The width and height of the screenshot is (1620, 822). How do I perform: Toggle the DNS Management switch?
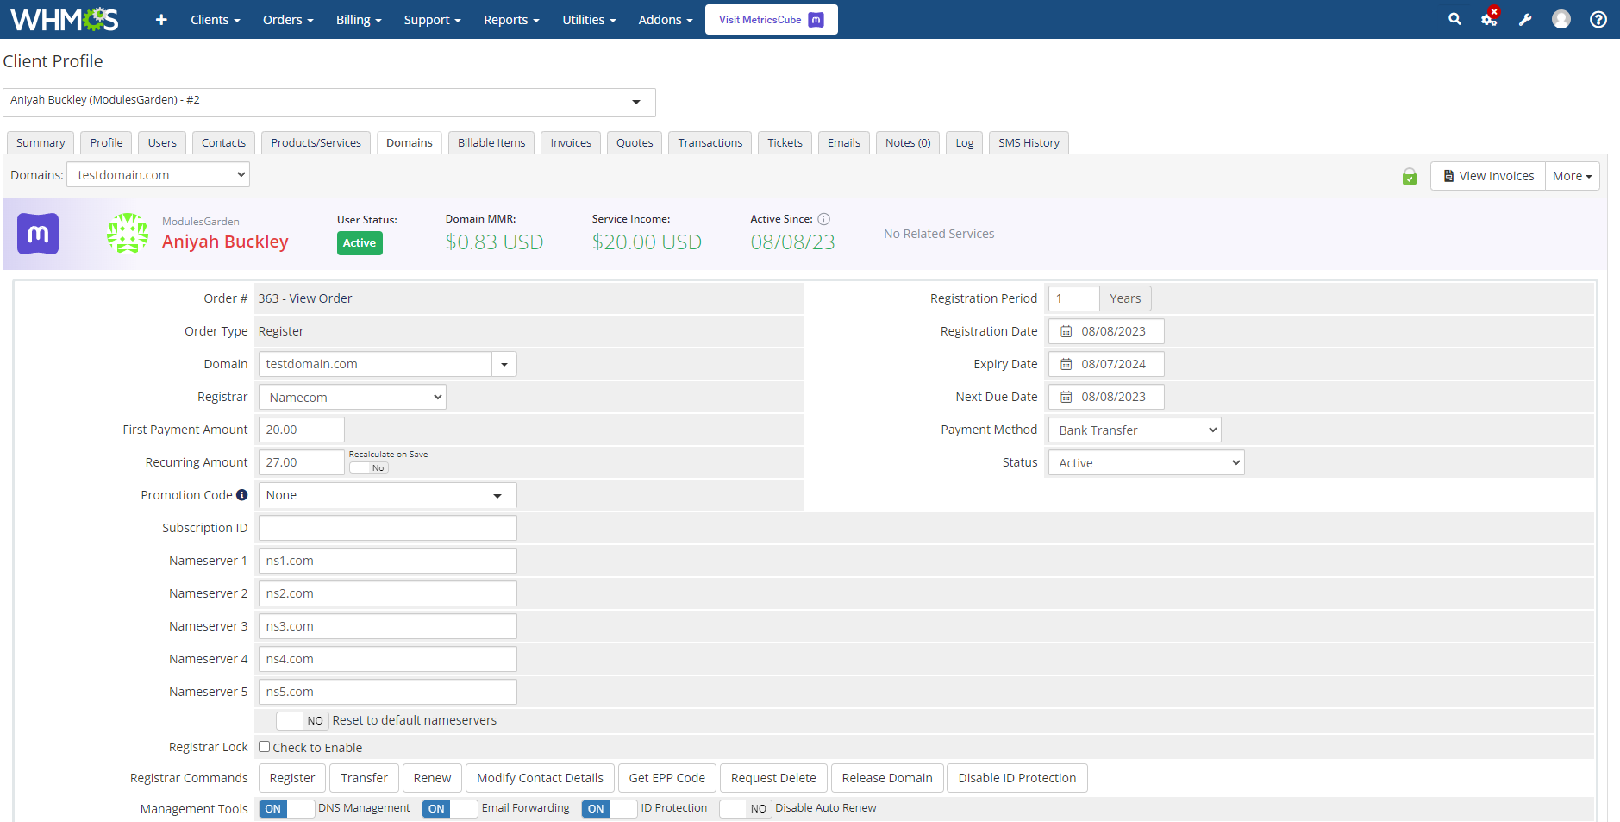tap(286, 808)
